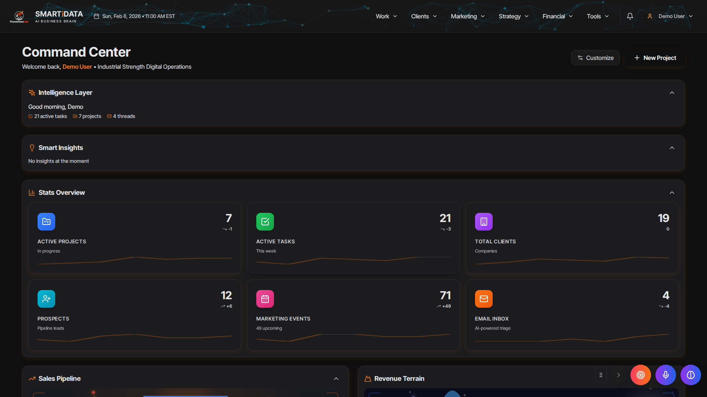The width and height of the screenshot is (707, 397).
Task: Collapse the Intelligence Layer section
Action: click(672, 93)
